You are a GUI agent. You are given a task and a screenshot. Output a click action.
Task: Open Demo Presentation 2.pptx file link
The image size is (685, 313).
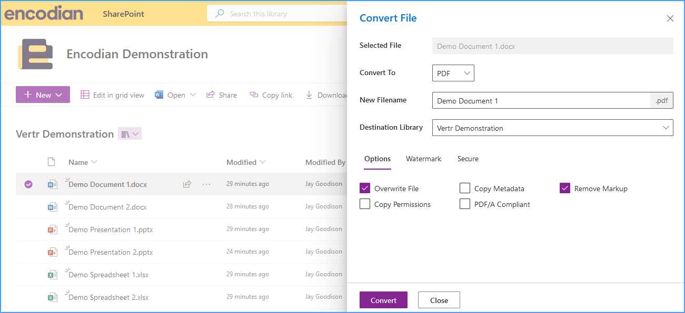tap(111, 252)
